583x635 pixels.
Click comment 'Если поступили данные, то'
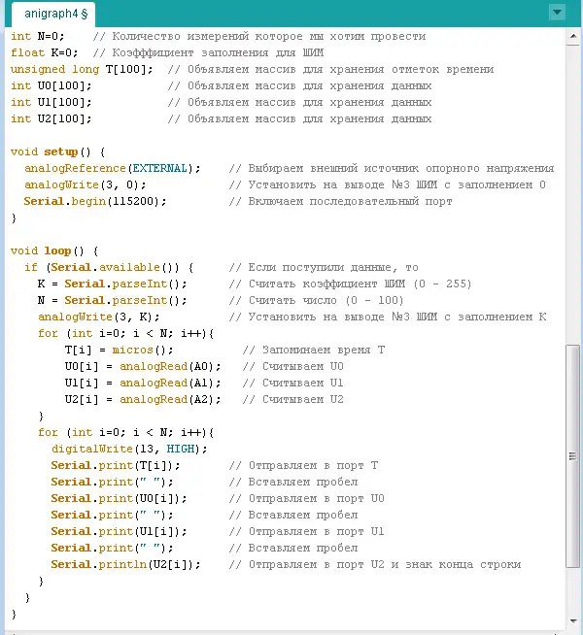coord(333,268)
